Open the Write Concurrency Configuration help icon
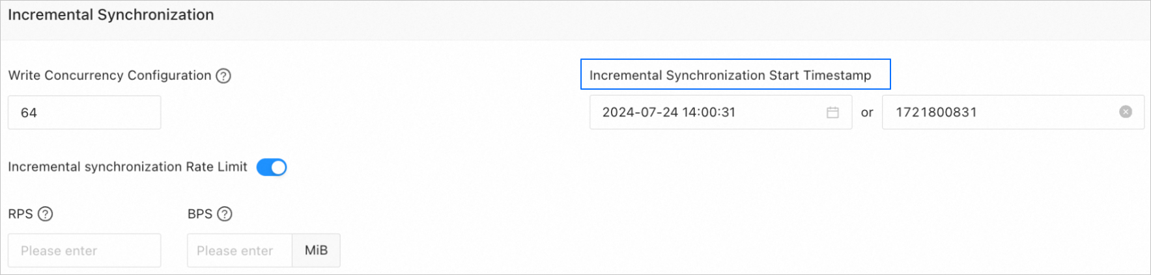Screen dimensions: 1151x275 (223, 76)
